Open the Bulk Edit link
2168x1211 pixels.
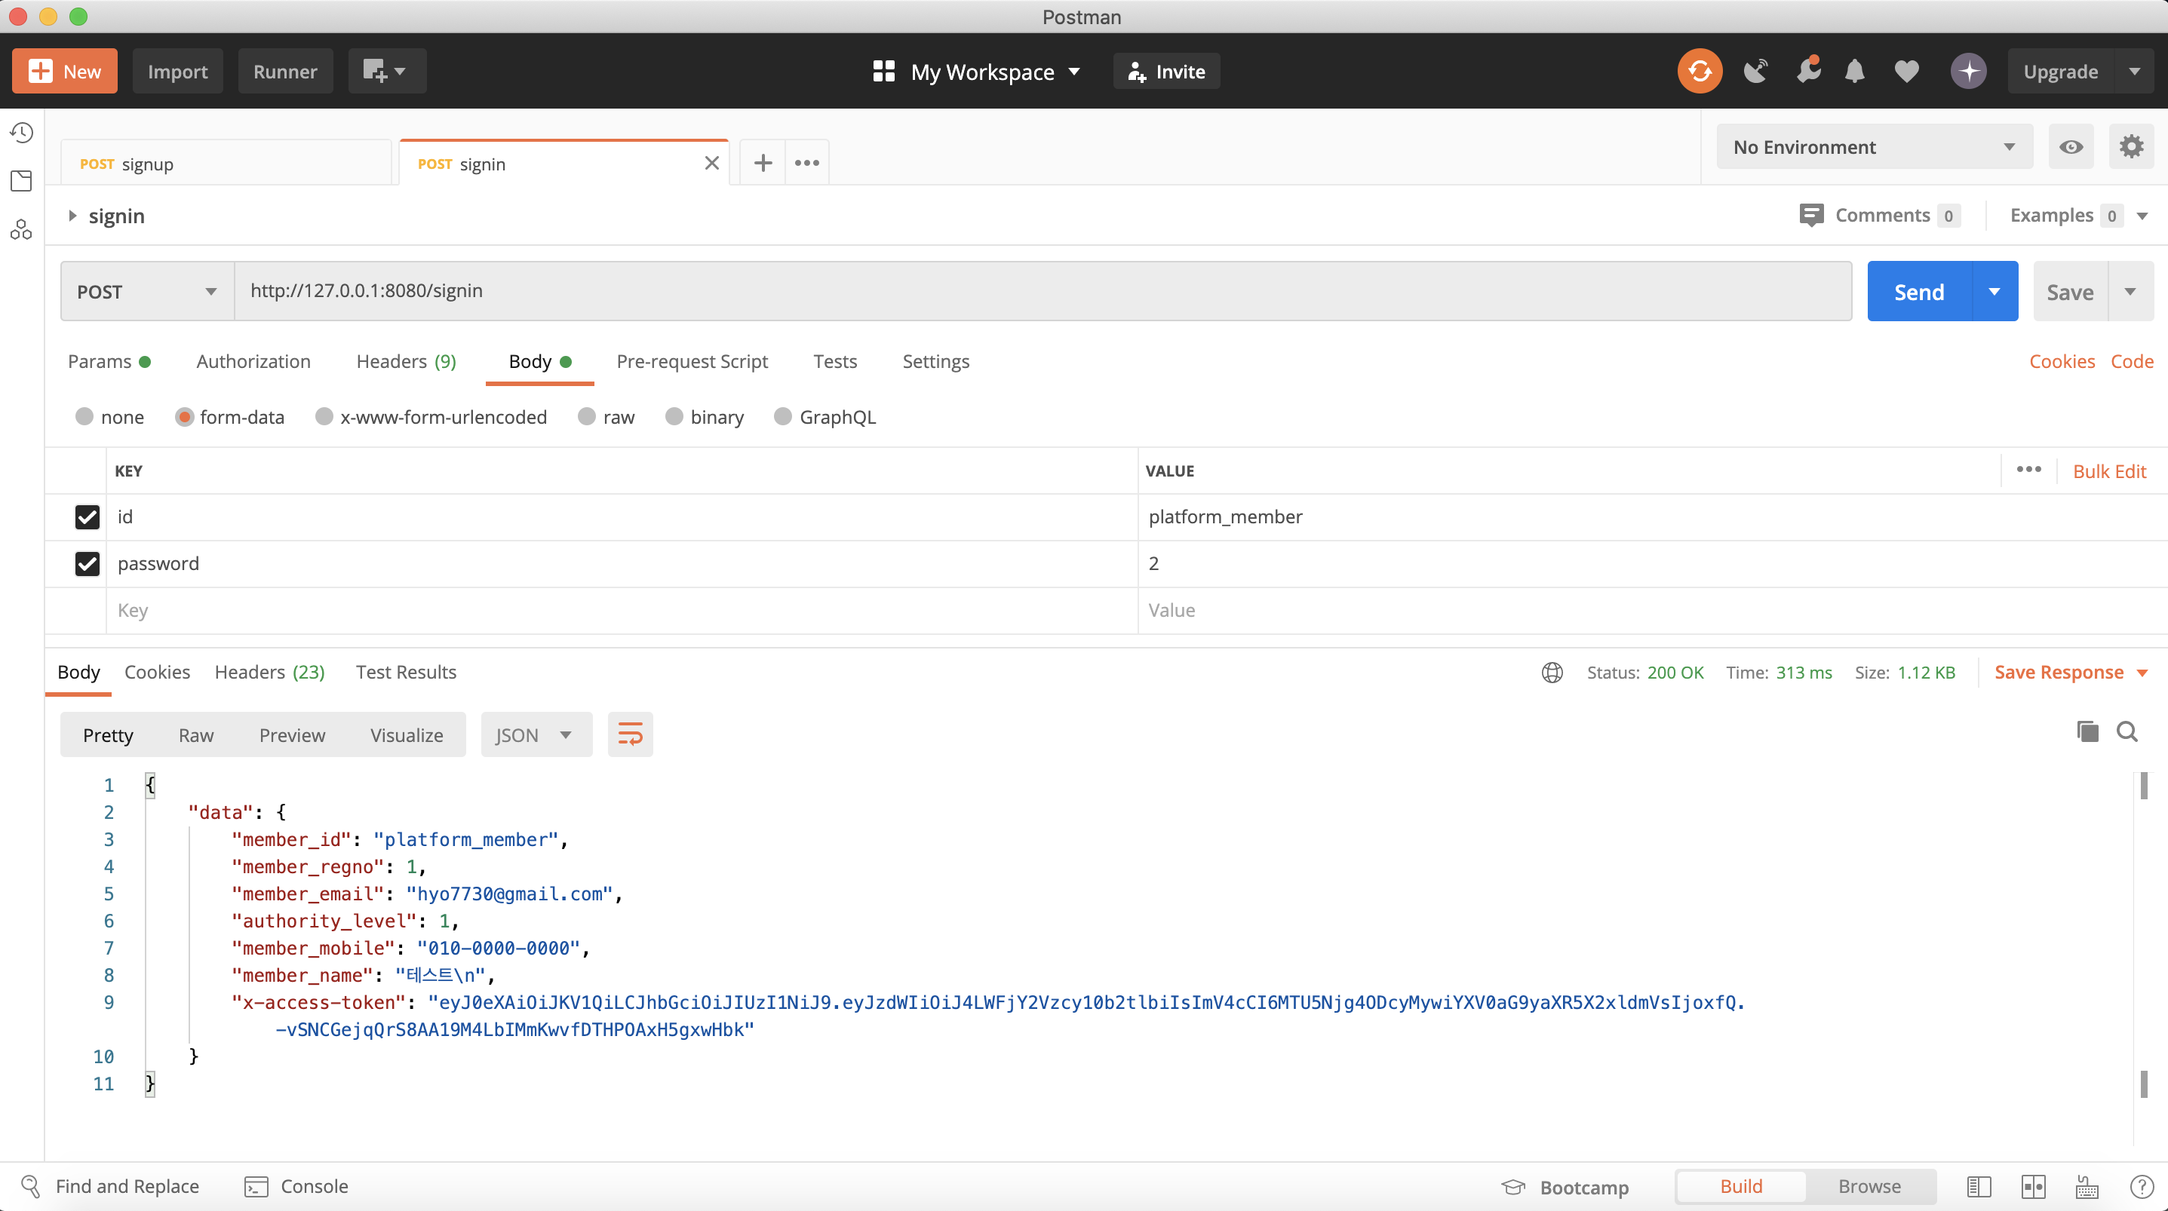click(2109, 471)
